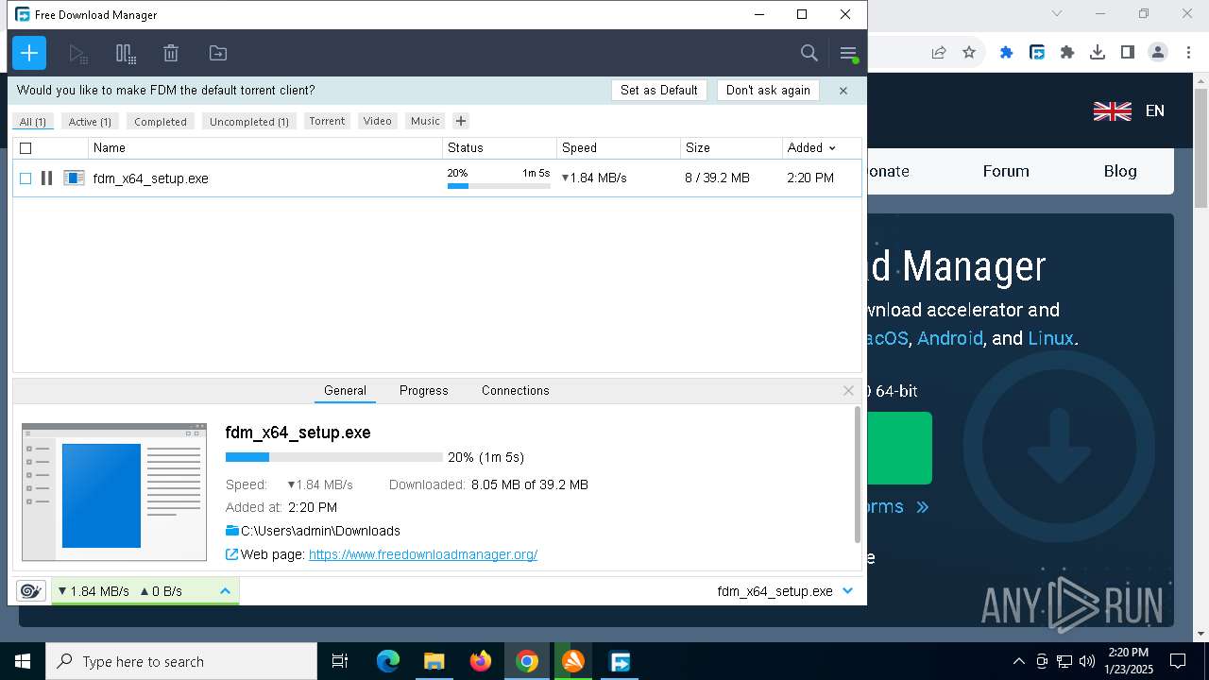The width and height of the screenshot is (1209, 680).
Task: Pause fdm_x64_setup.exe download in the list
Action: pos(46,178)
